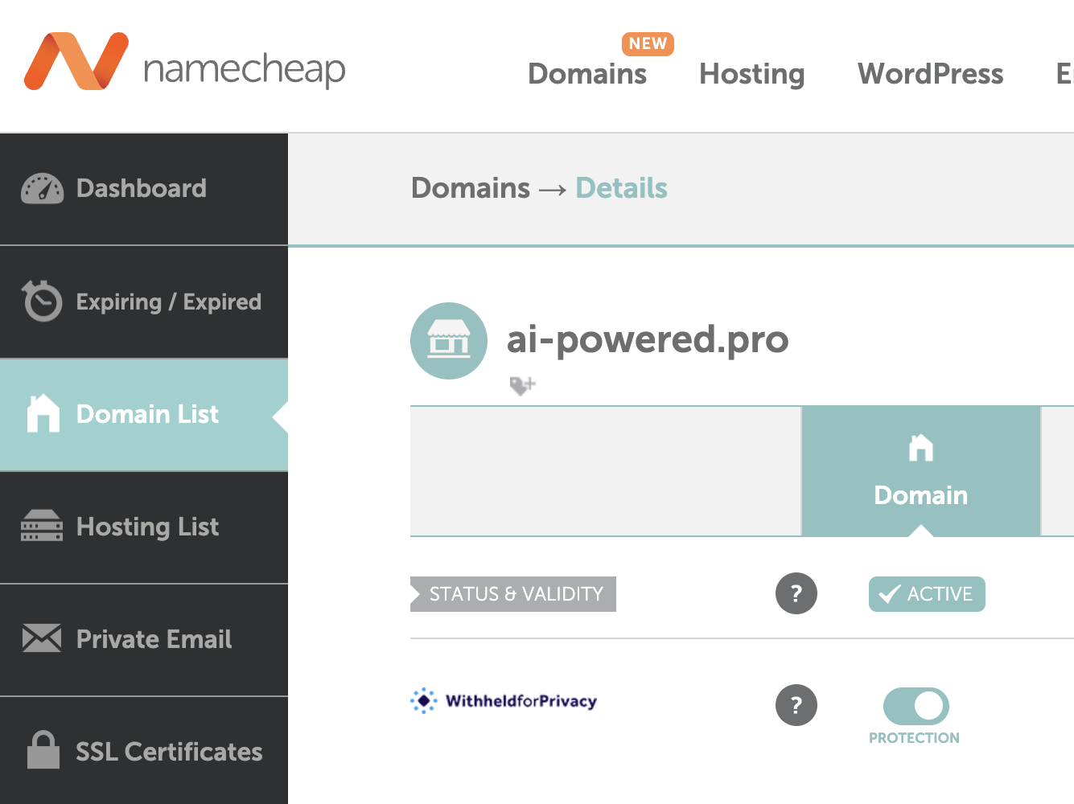The width and height of the screenshot is (1074, 804).
Task: Click the Hosting List server icon
Action: tap(42, 526)
